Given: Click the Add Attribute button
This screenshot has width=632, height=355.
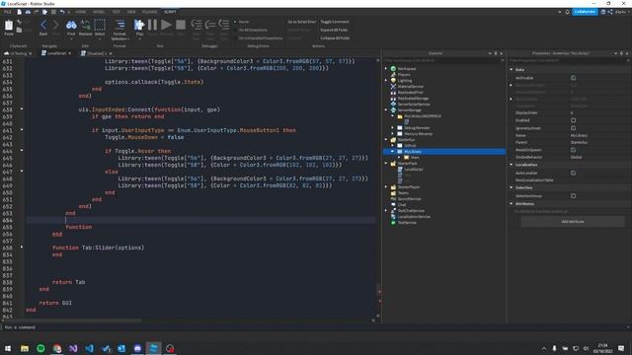Looking at the screenshot, I should (x=573, y=222).
